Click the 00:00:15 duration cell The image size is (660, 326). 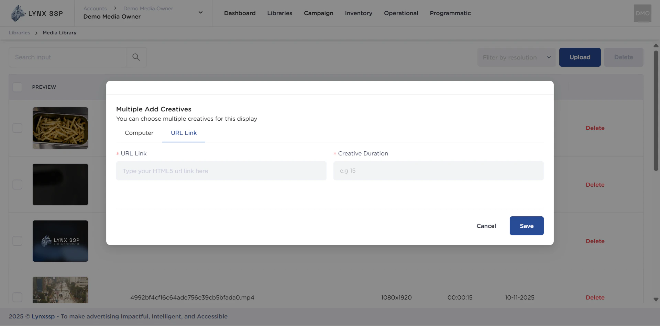click(x=460, y=297)
